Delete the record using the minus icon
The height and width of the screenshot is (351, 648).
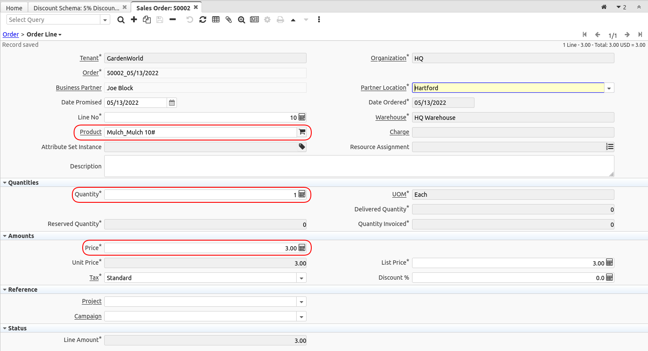point(173,20)
